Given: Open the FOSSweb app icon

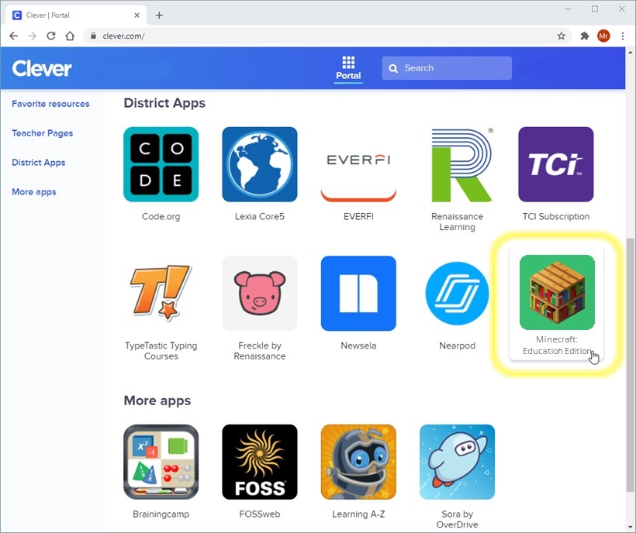Looking at the screenshot, I should (260, 462).
